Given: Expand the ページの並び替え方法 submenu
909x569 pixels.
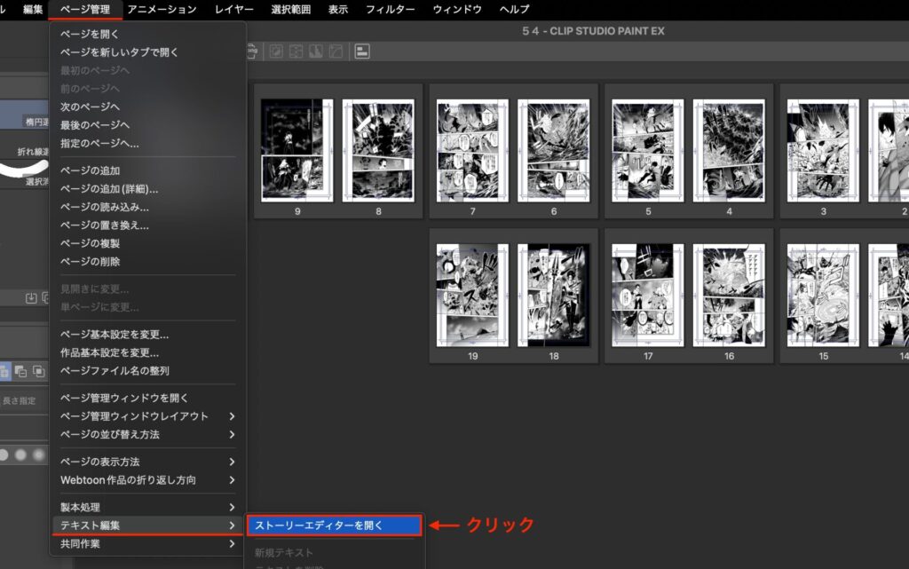Looking at the screenshot, I should 146,434.
